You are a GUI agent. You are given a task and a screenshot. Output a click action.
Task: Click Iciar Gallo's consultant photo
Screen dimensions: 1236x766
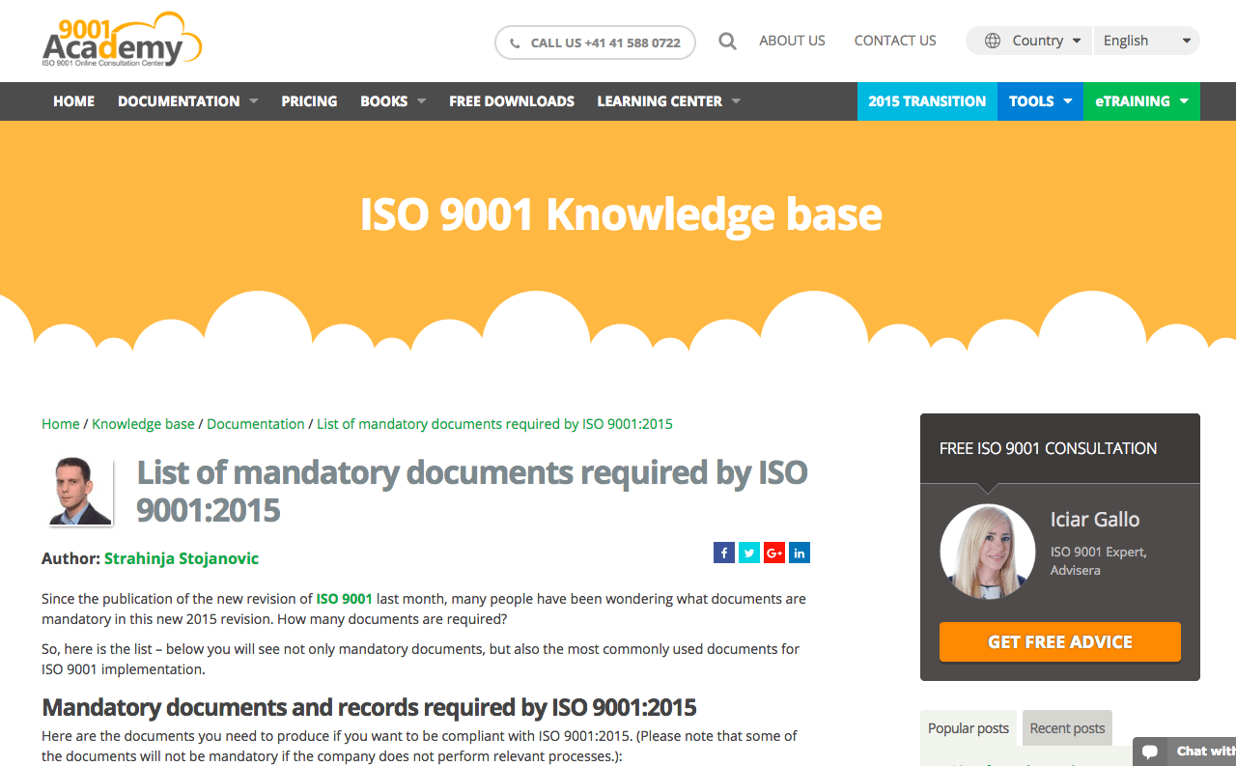click(x=988, y=552)
